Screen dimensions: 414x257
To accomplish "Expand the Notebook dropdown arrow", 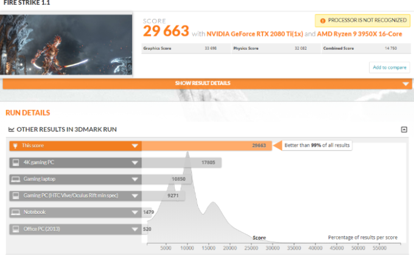I will (x=135, y=213).
